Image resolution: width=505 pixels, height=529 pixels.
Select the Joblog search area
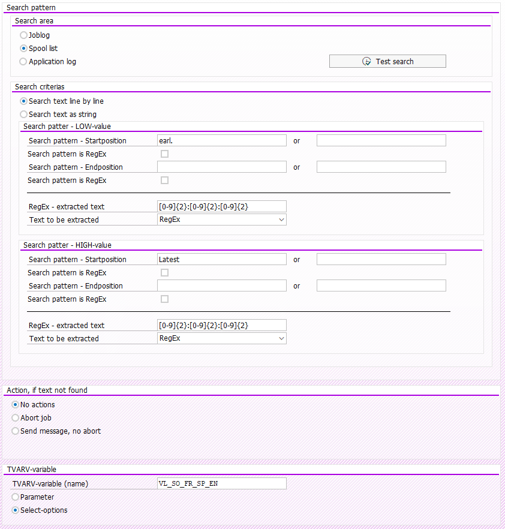(x=23, y=35)
